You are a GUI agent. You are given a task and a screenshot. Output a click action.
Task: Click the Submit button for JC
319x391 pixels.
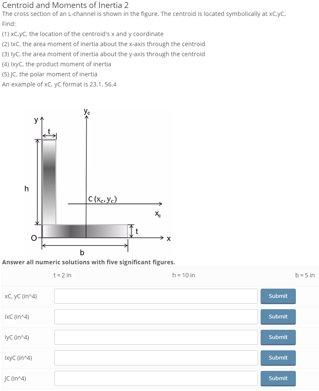(x=278, y=378)
